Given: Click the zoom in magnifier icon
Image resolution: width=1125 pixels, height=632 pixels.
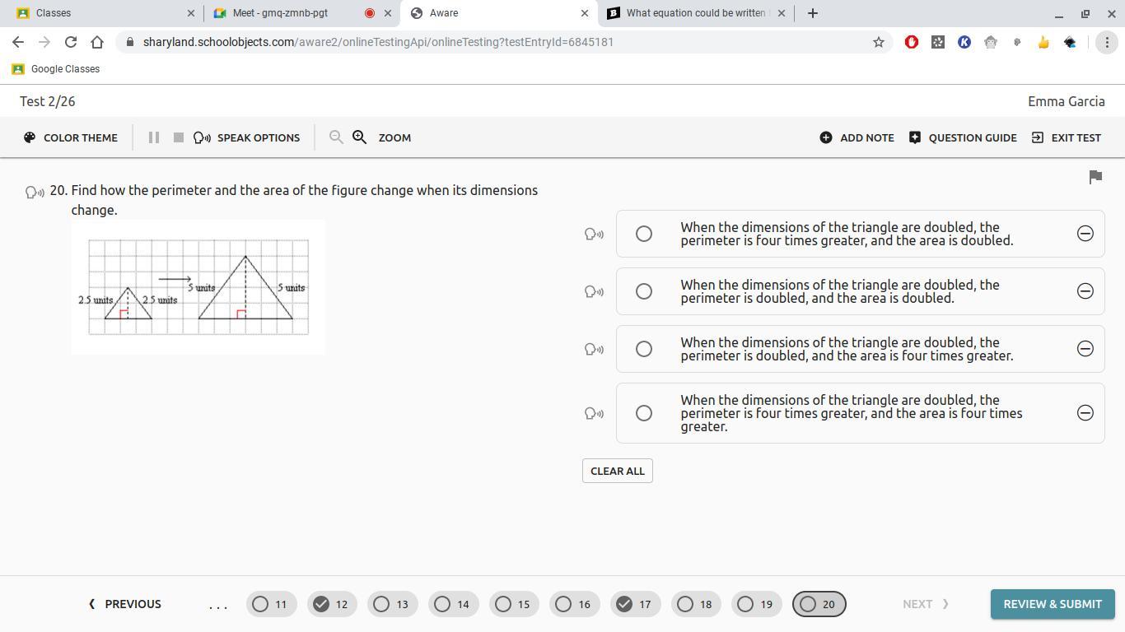Looking at the screenshot, I should (360, 137).
